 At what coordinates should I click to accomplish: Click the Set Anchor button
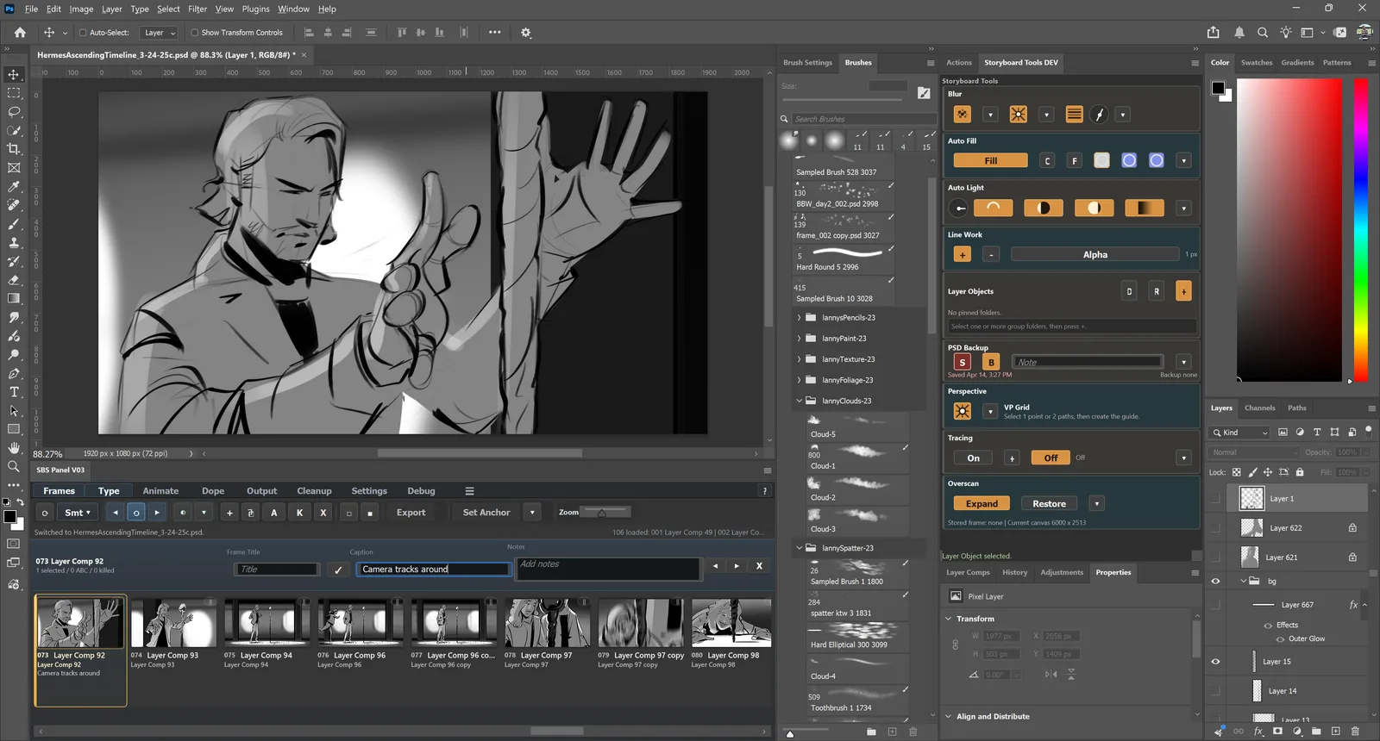click(486, 513)
